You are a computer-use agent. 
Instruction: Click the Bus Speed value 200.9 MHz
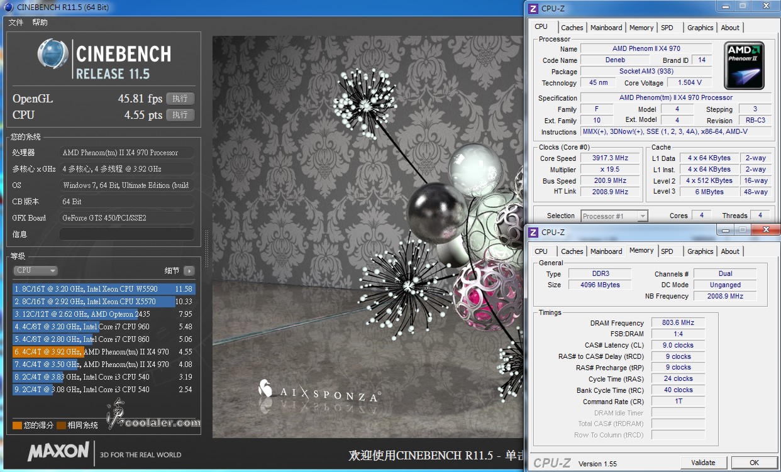(610, 181)
